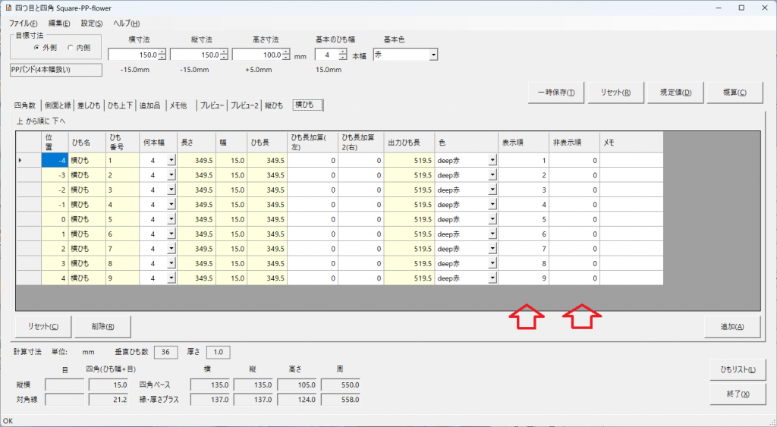The image size is (777, 427).
Task: Expand the 色 dropdown in ひも番号 9 row
Action: point(492,278)
